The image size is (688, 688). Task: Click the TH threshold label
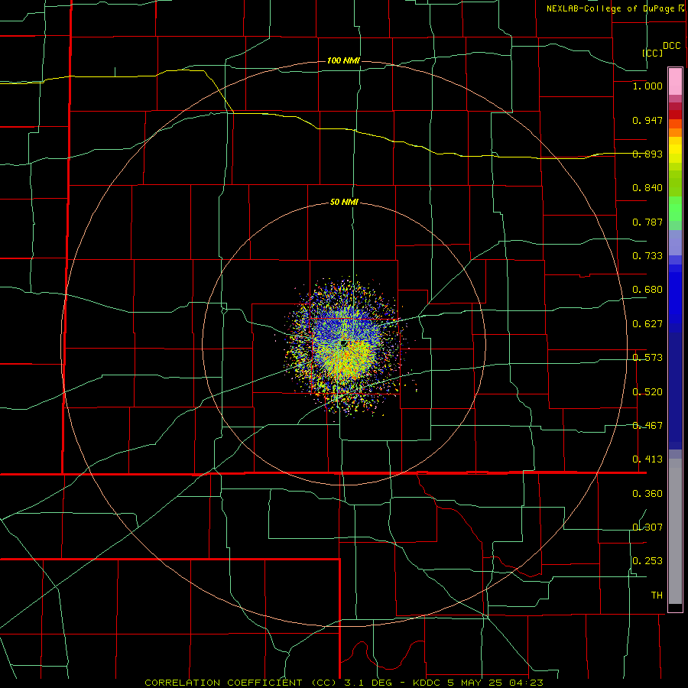pos(657,596)
